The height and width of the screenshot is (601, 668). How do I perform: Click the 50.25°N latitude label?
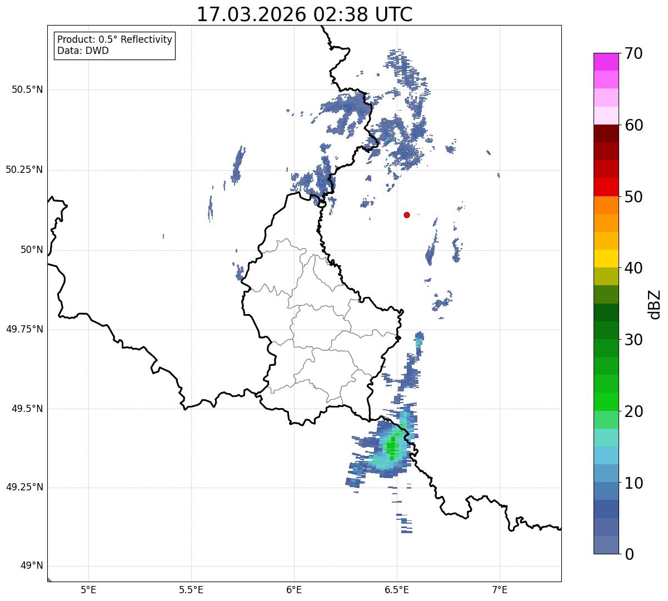[x=24, y=170]
